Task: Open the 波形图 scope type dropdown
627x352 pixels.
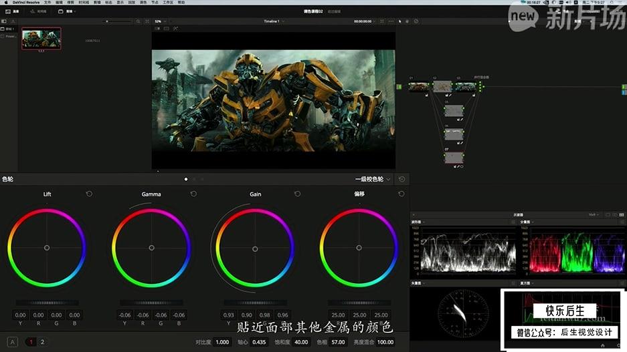Action: [418, 222]
